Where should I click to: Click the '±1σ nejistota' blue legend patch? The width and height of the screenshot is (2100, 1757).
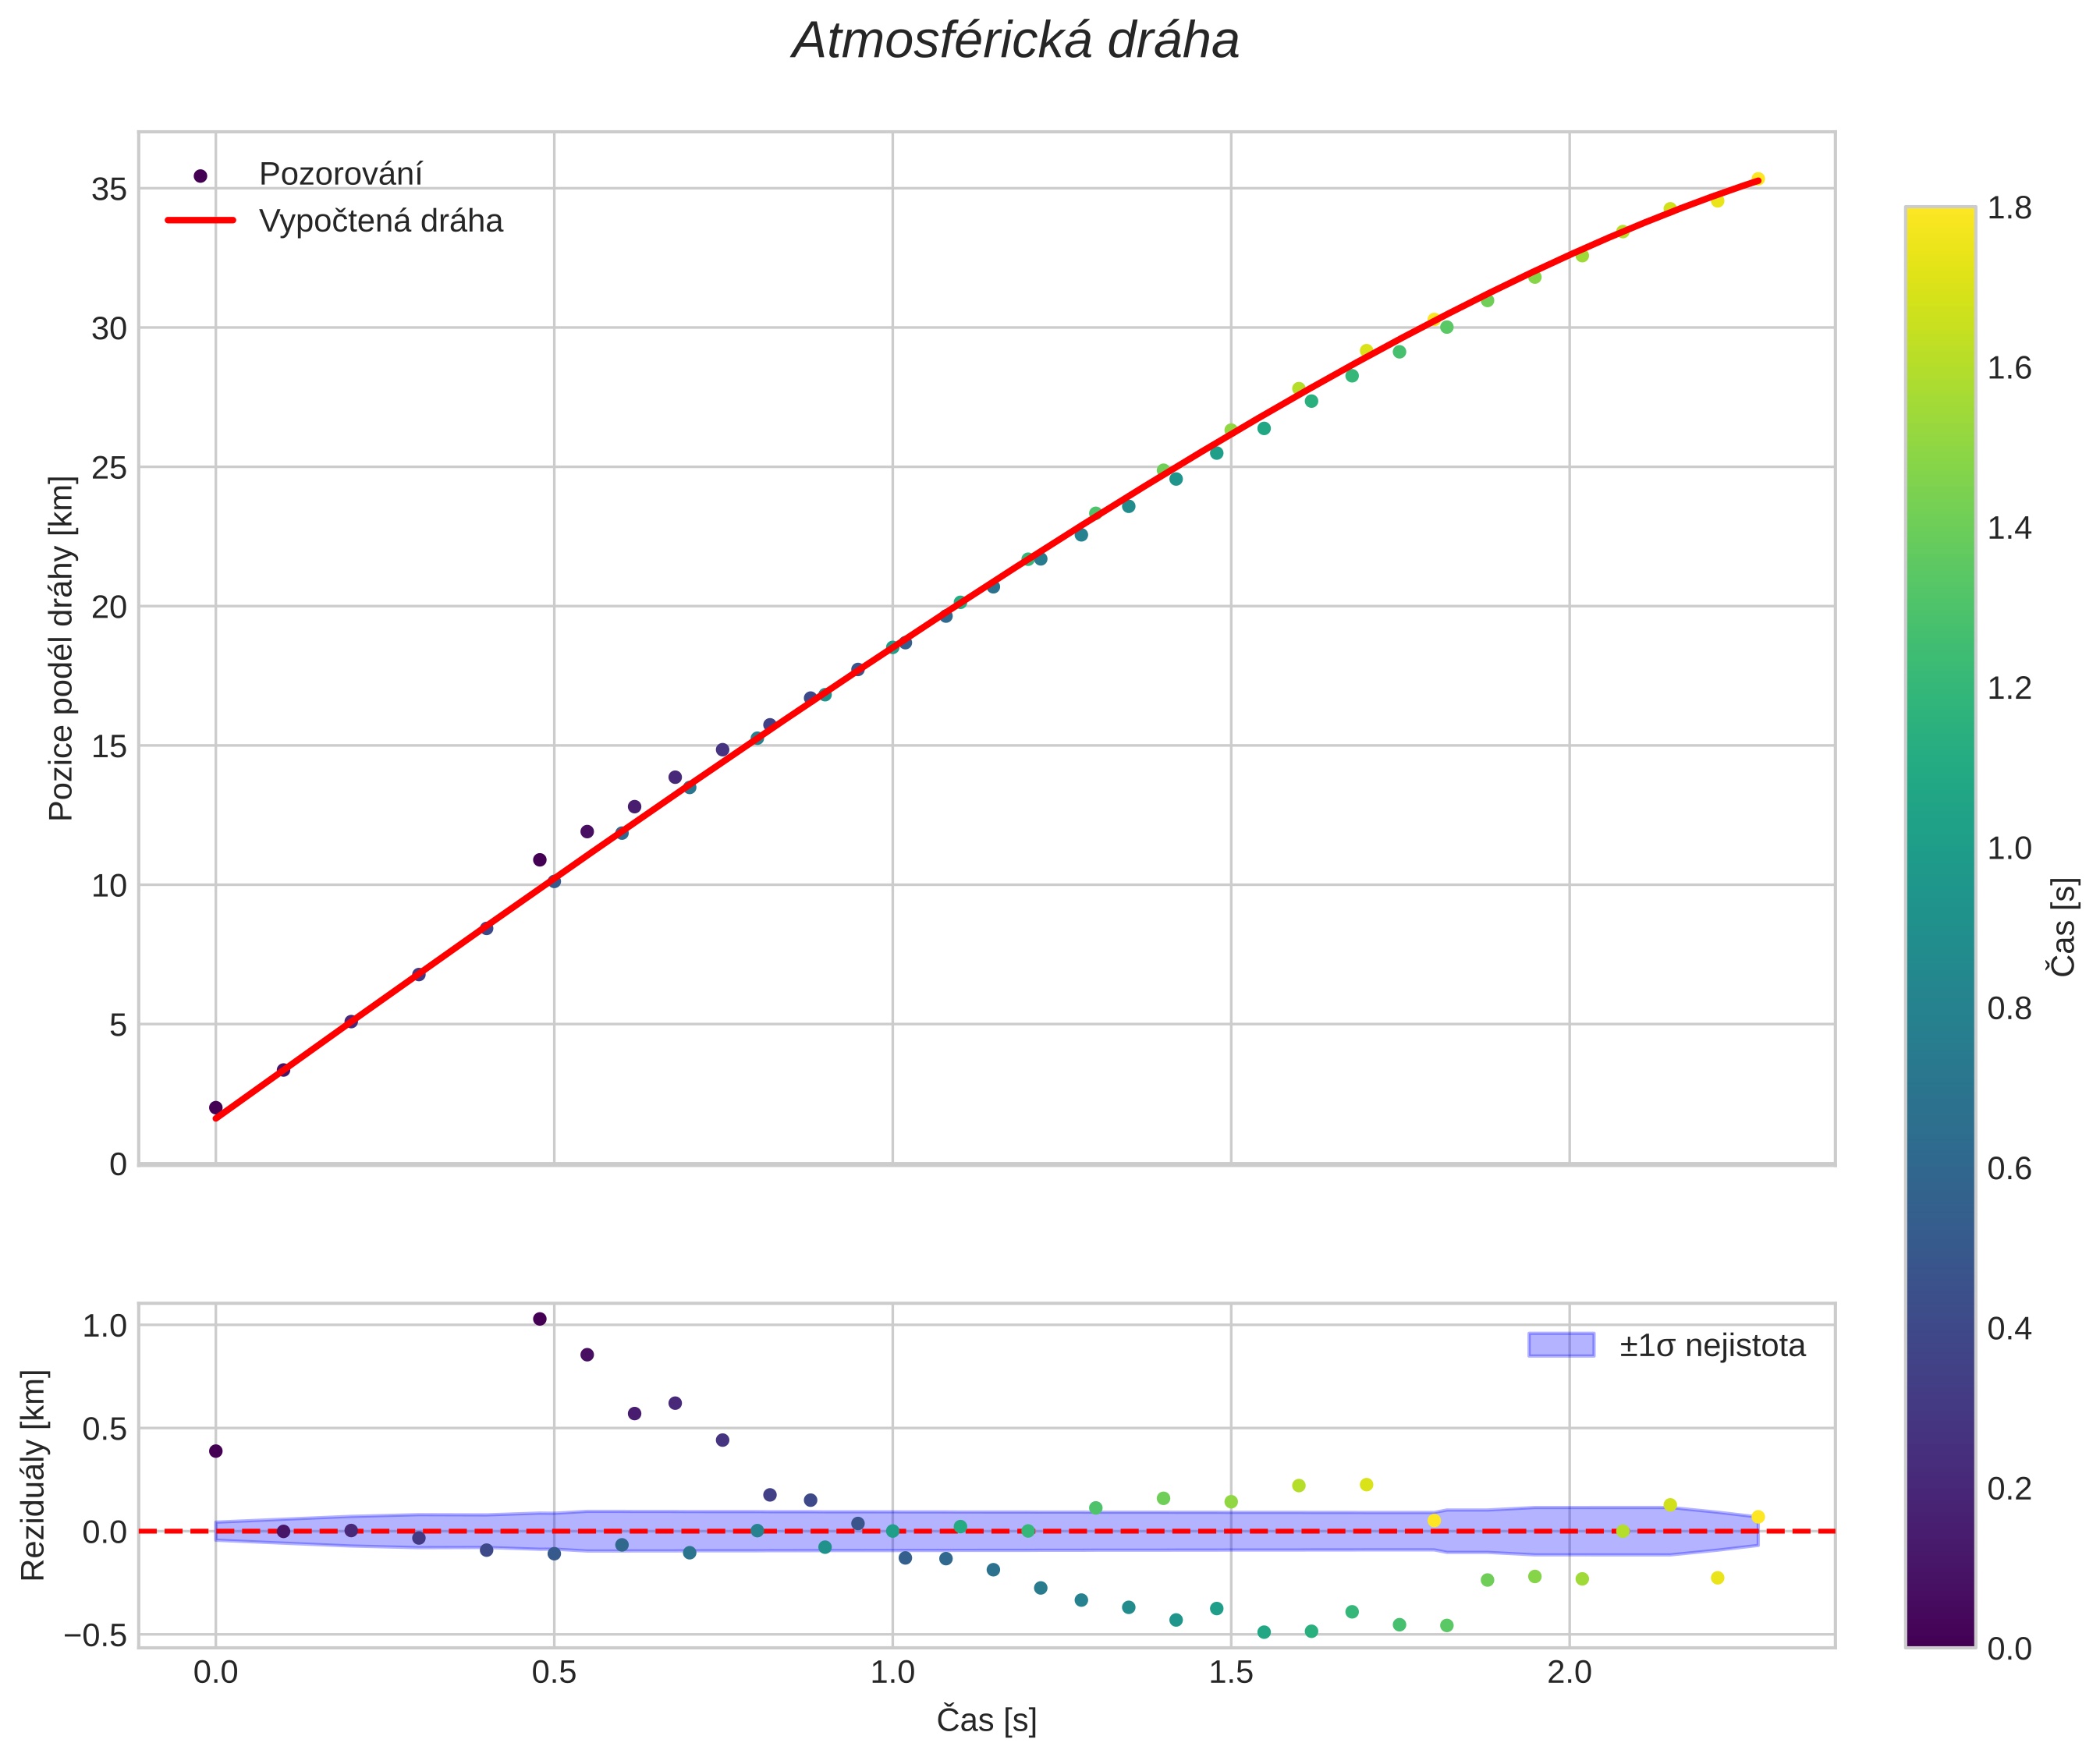point(1561,1344)
